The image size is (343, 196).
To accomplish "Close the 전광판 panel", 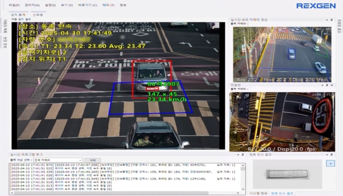I will coord(332,85).
